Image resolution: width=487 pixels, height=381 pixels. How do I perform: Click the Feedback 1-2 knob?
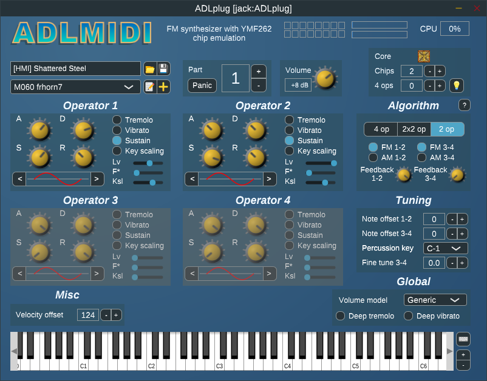click(x=404, y=175)
